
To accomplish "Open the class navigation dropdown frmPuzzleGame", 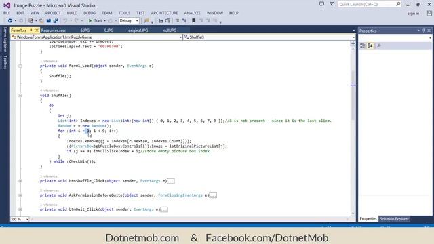I will pyautogui.click(x=96, y=37).
